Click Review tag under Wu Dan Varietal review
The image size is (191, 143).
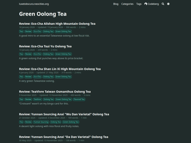(28, 122)
